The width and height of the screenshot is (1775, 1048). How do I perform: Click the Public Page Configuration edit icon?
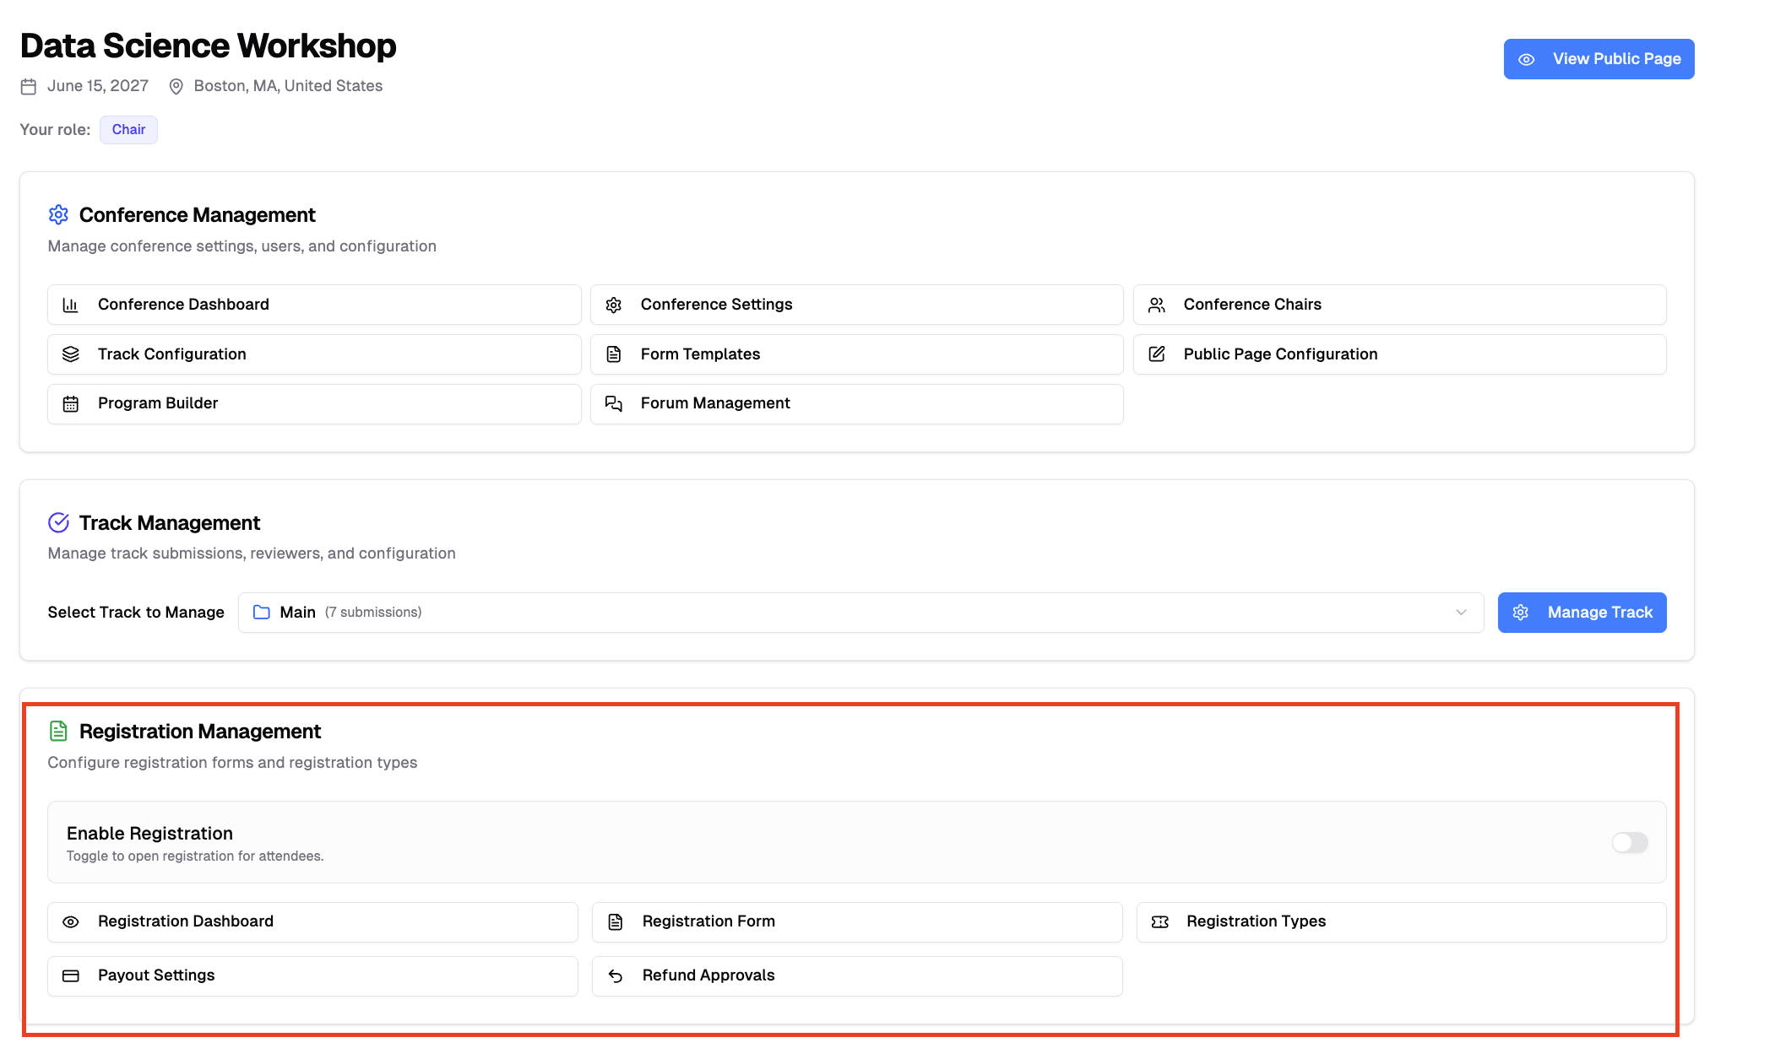click(1157, 354)
